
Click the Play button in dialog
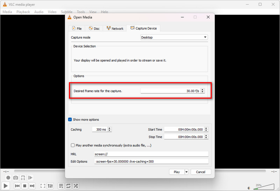177,172
